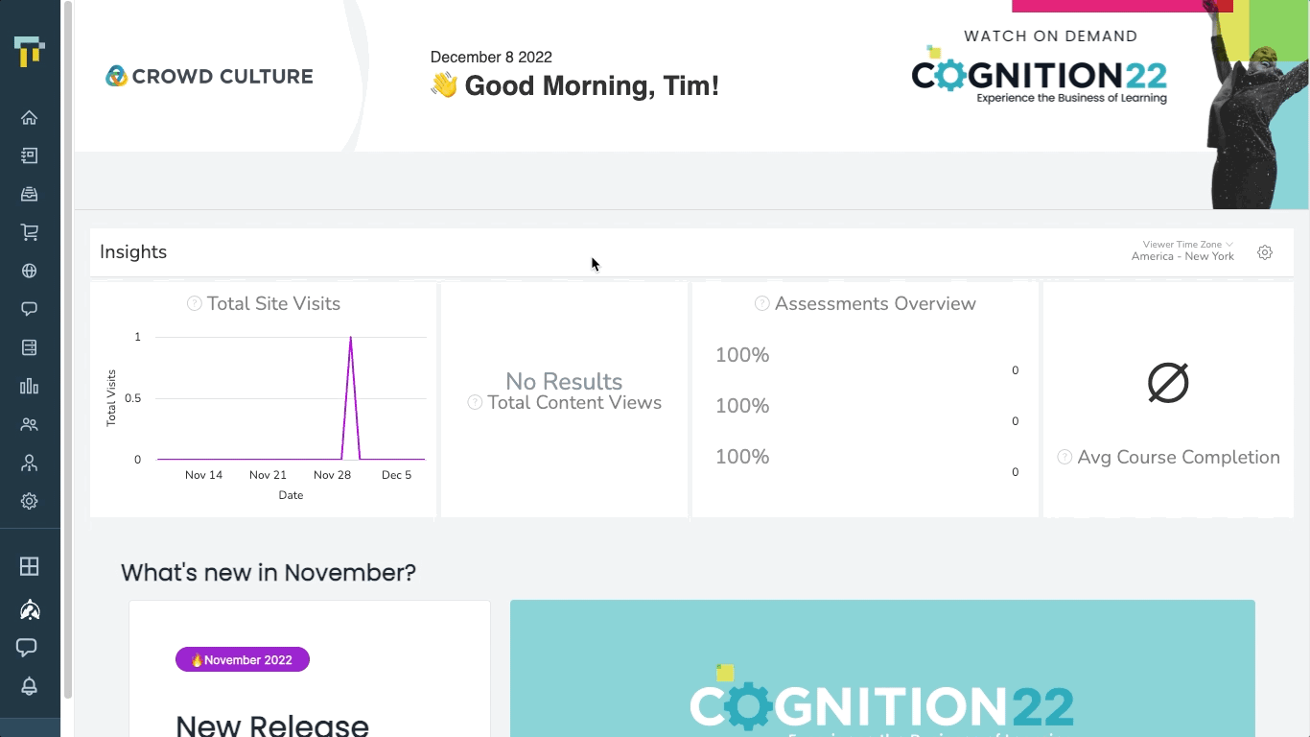
Task: Click the megaphone icon in the sidebar
Action: point(29,609)
